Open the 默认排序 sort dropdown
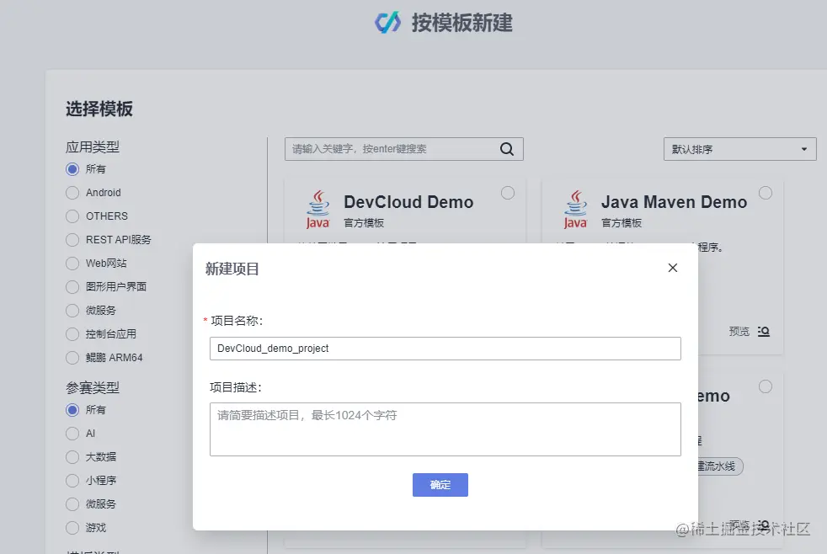The height and width of the screenshot is (554, 827). coord(739,149)
